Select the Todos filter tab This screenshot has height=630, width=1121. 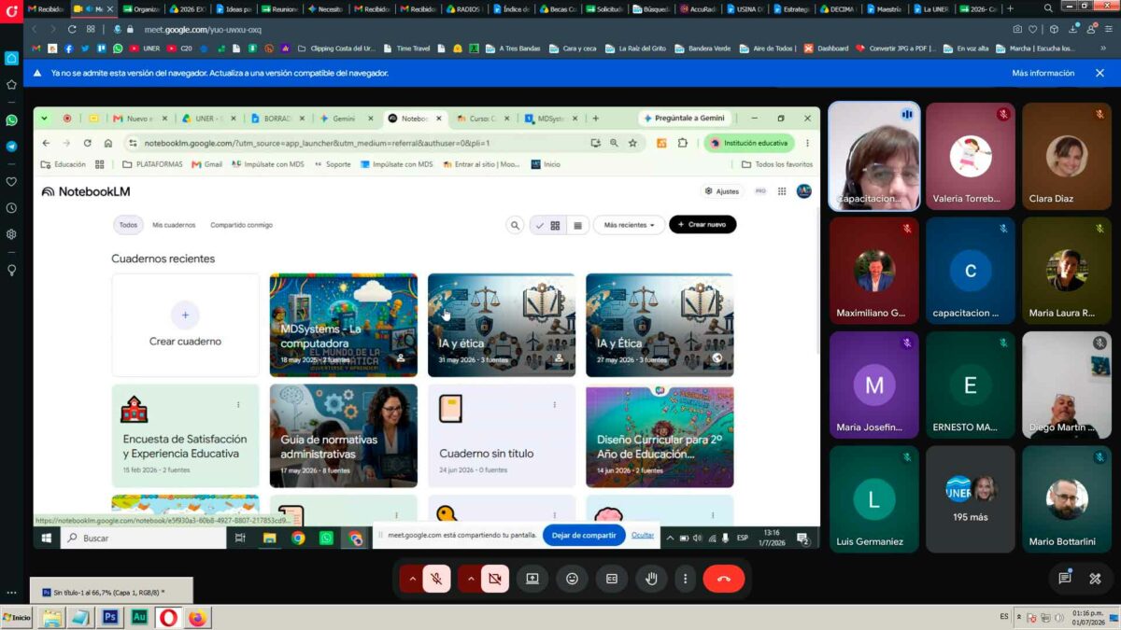(x=128, y=225)
